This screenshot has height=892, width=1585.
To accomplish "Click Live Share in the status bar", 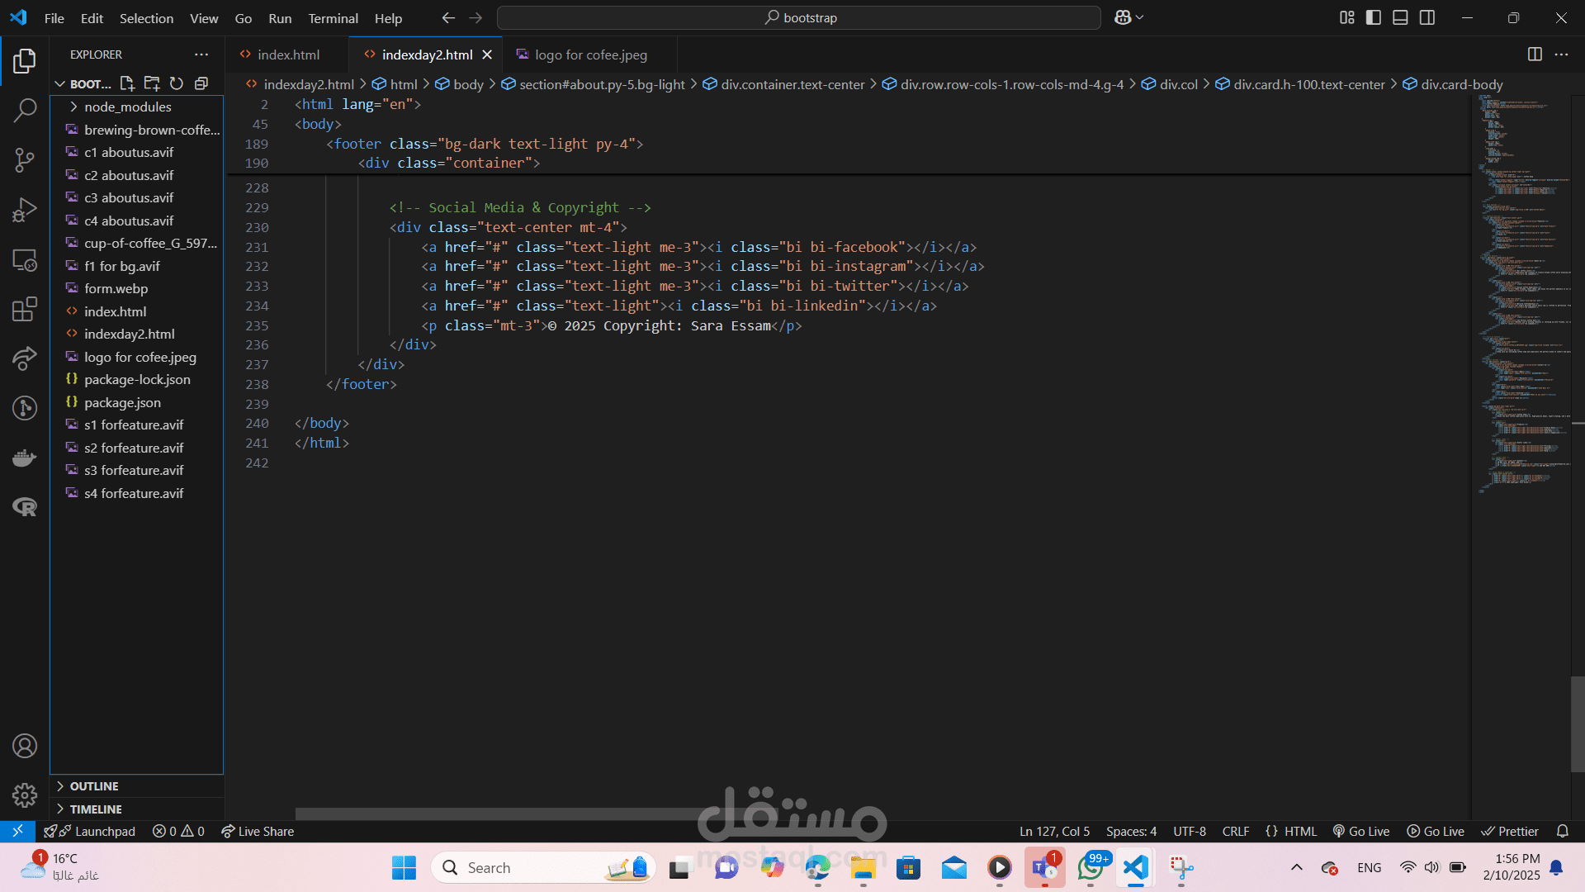I will click(x=258, y=832).
